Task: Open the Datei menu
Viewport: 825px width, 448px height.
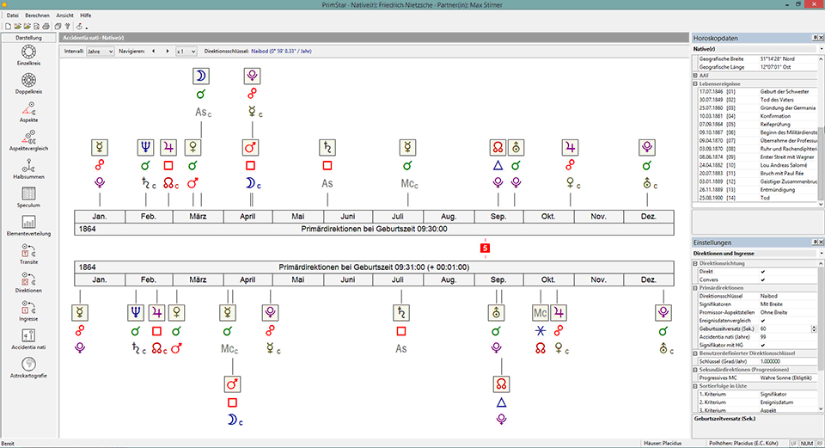Action: 13,15
